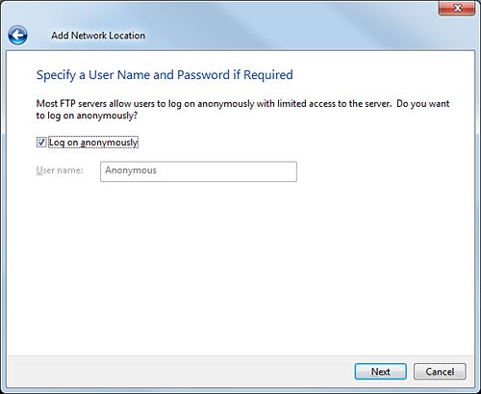This screenshot has width=481, height=394.
Task: Click the Most FTP servers description line
Action: [242, 104]
